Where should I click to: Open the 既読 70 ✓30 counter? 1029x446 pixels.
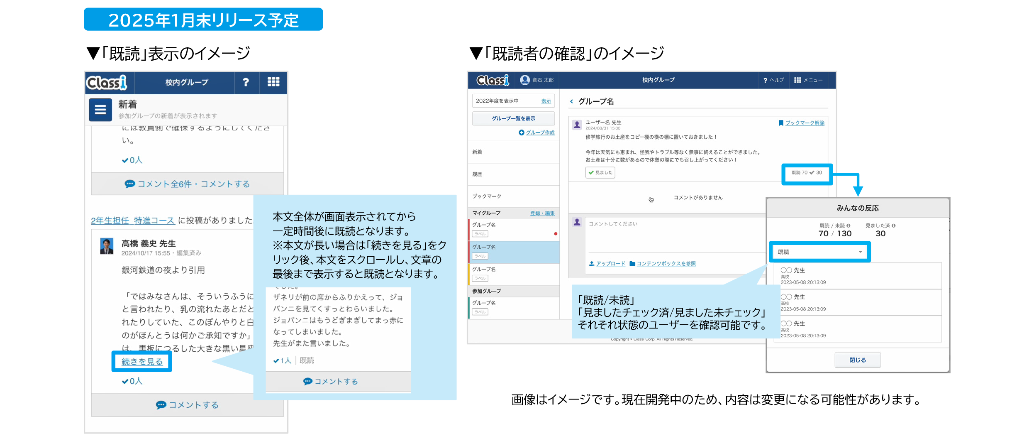coord(807,173)
